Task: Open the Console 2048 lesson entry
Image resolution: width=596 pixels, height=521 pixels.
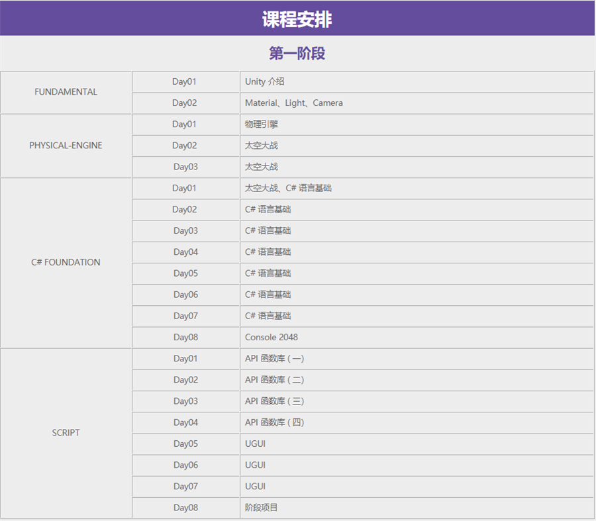Action: 271,337
